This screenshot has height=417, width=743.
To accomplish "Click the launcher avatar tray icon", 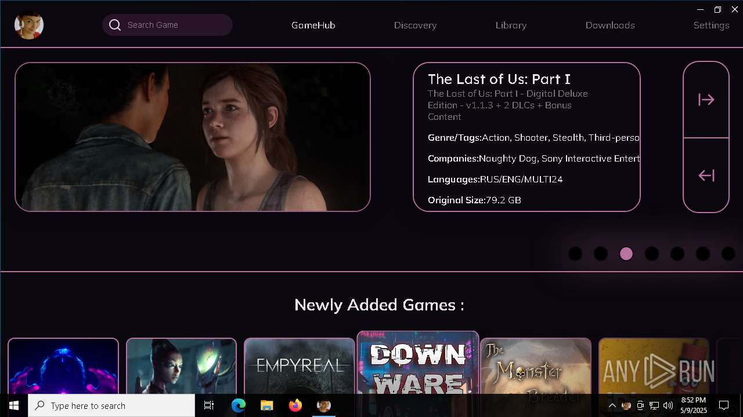I will 626,405.
